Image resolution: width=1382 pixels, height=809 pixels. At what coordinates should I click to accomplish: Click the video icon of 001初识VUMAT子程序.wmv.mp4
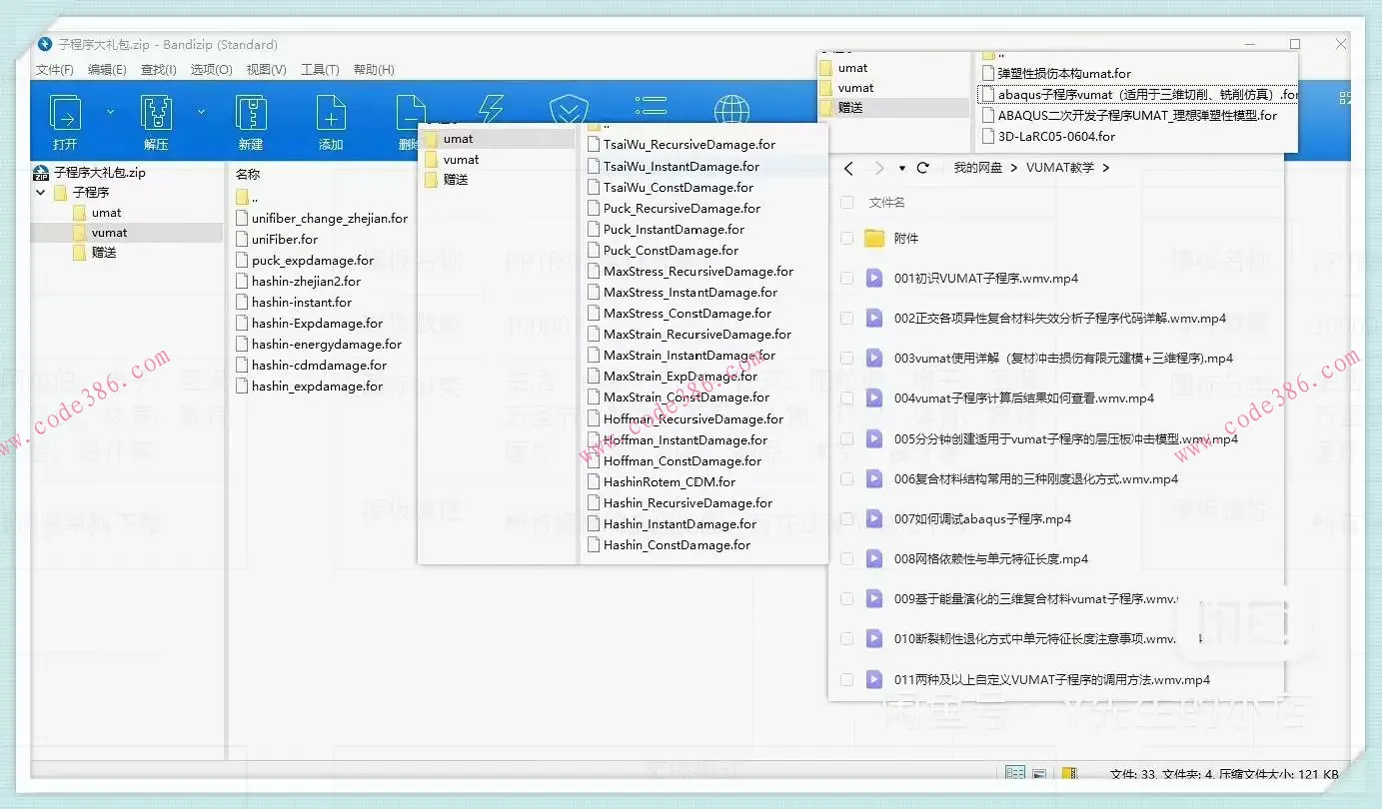874,279
